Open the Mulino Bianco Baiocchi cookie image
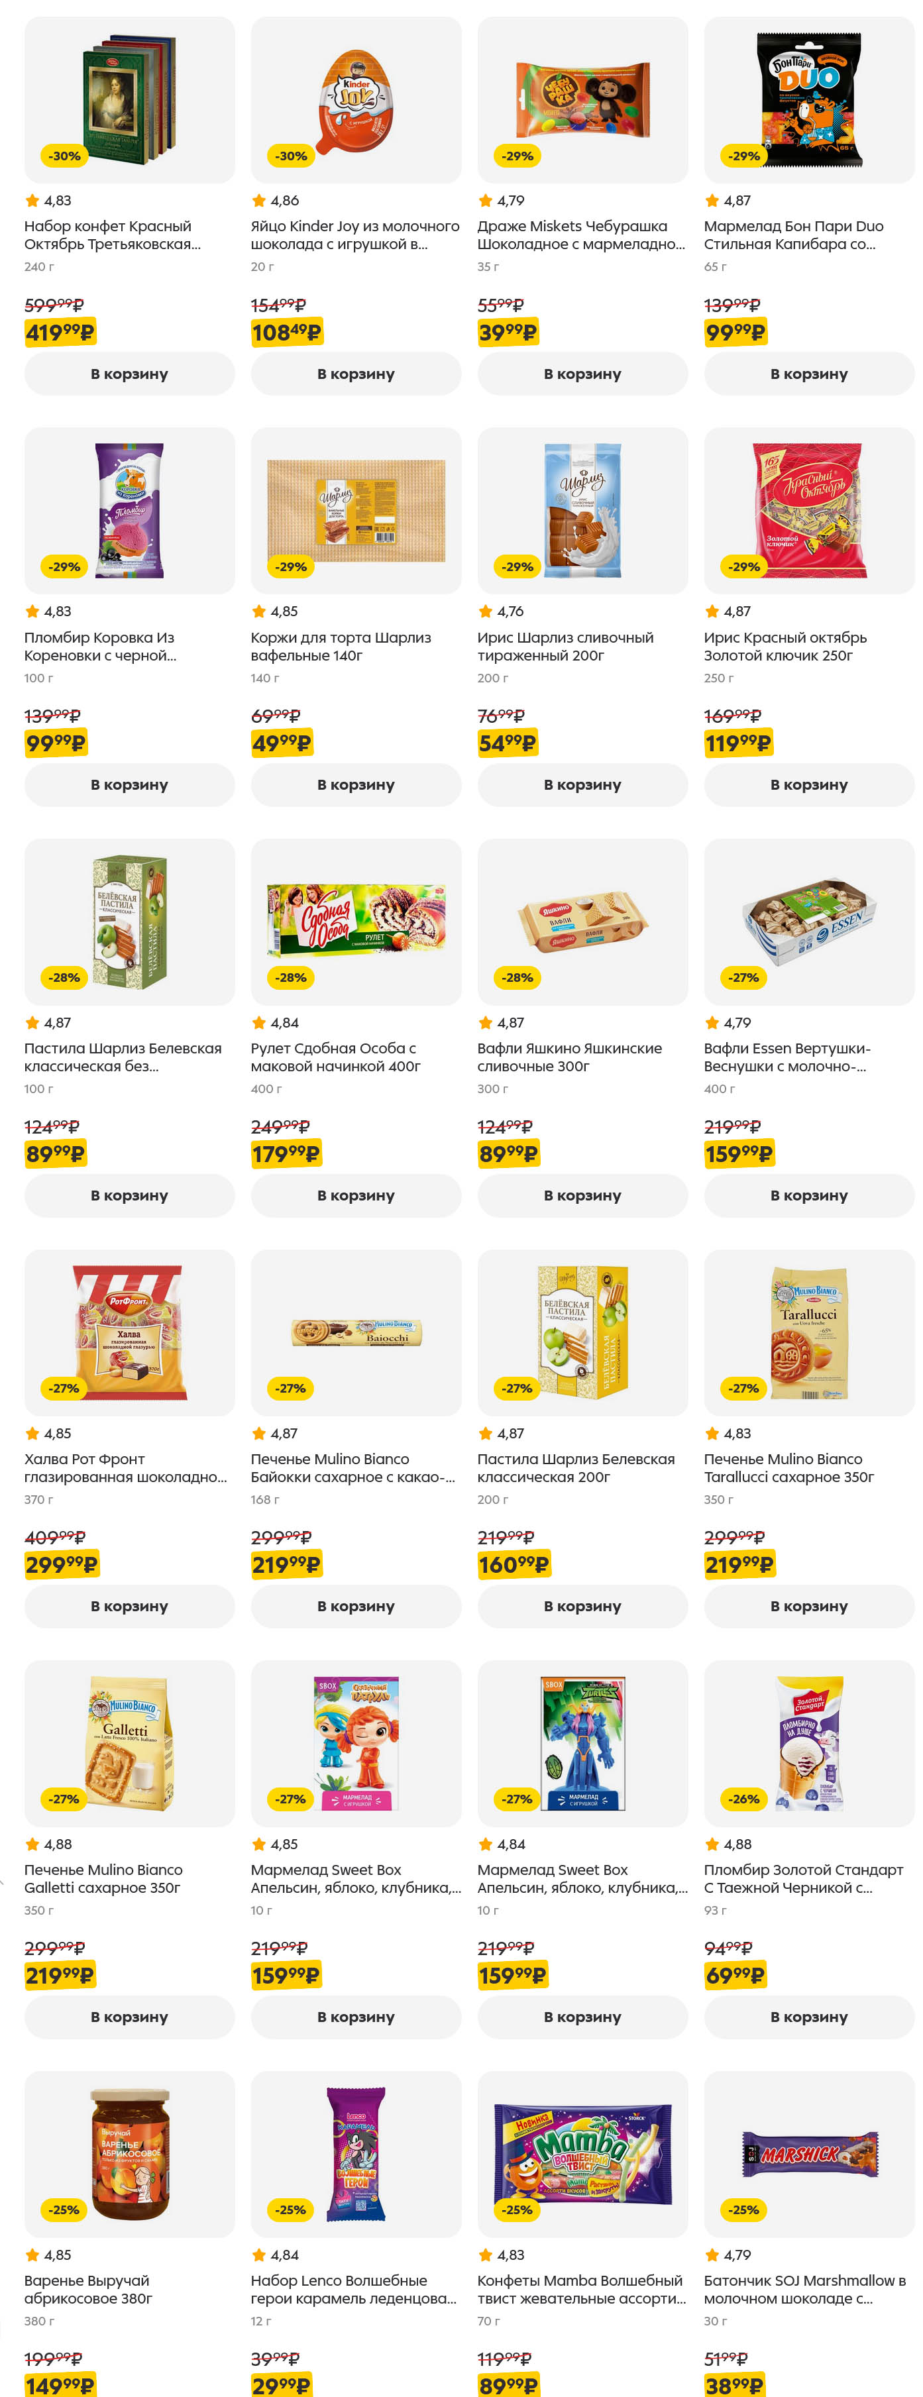Viewport: 923px width, 2397px height. click(355, 1332)
